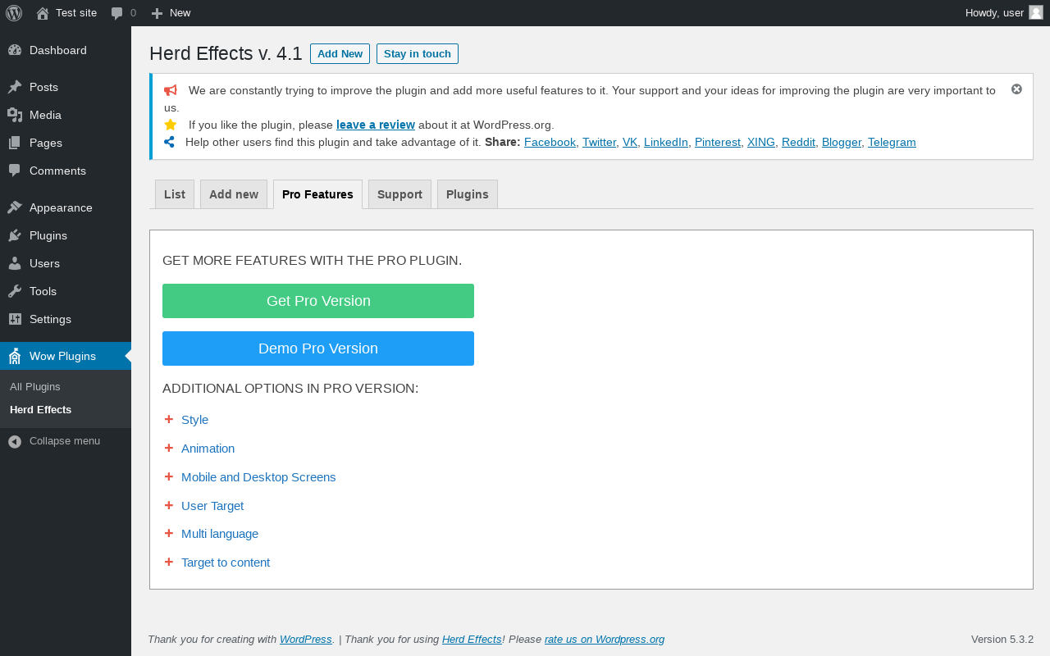The width and height of the screenshot is (1050, 656).
Task: Click the Plugins plug icon
Action: (x=15, y=235)
